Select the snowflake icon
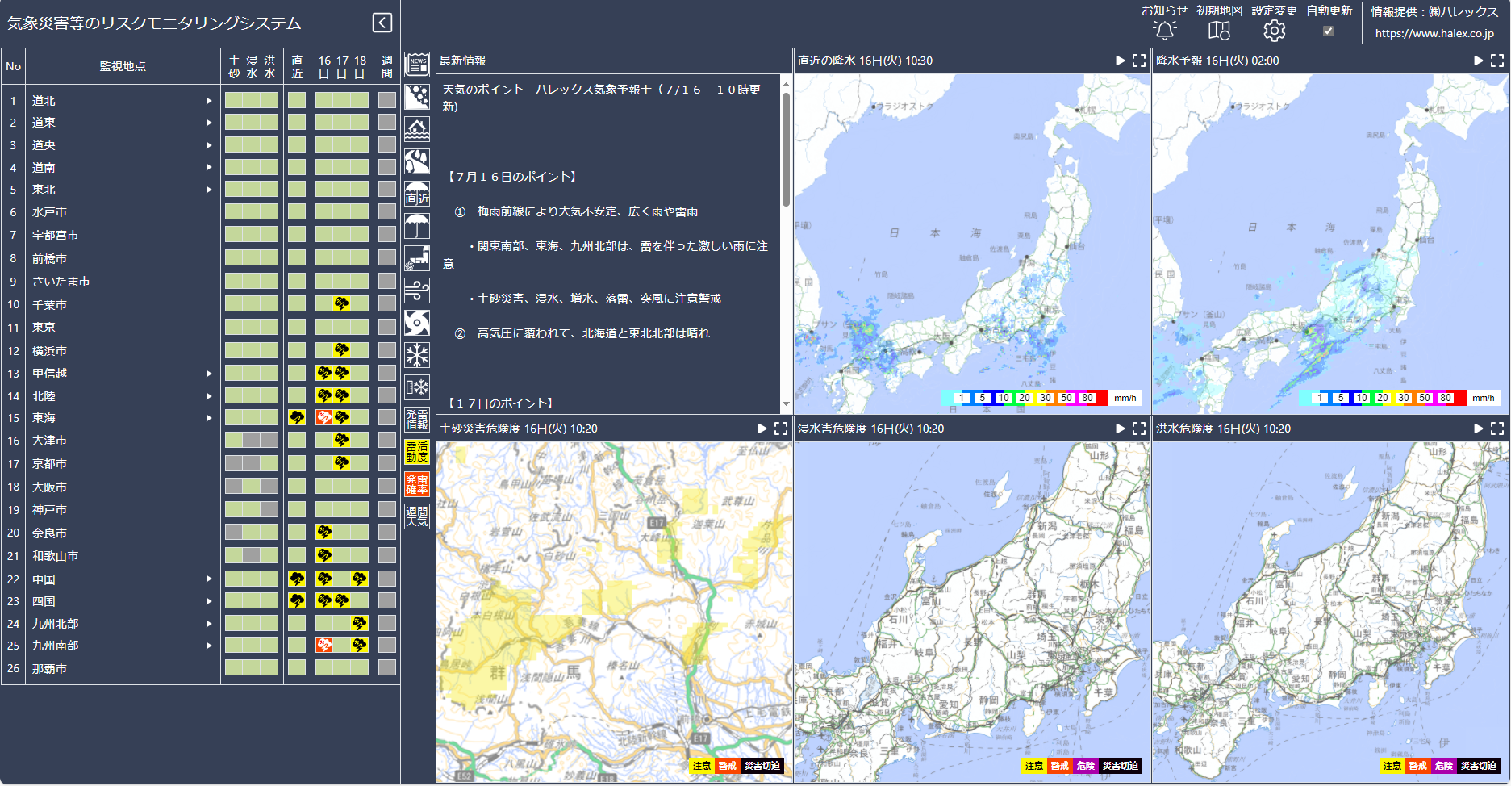1511x786 pixels. coord(416,355)
